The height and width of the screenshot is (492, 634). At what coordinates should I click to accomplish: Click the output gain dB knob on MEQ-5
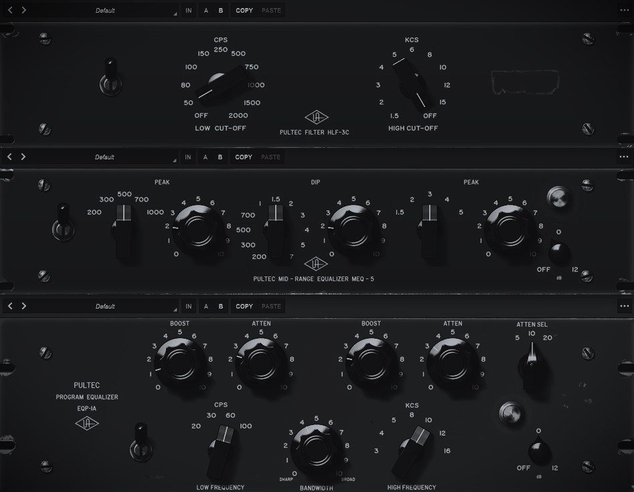click(559, 253)
